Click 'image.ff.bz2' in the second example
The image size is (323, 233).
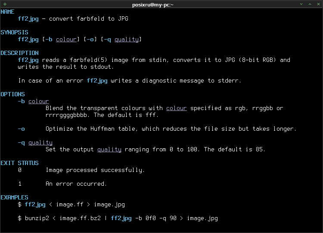(x=80, y=218)
